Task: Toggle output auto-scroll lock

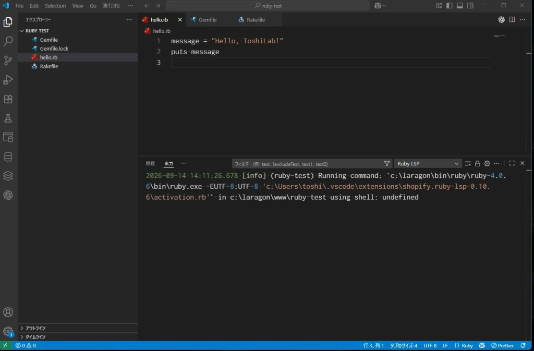Action: 478,163
